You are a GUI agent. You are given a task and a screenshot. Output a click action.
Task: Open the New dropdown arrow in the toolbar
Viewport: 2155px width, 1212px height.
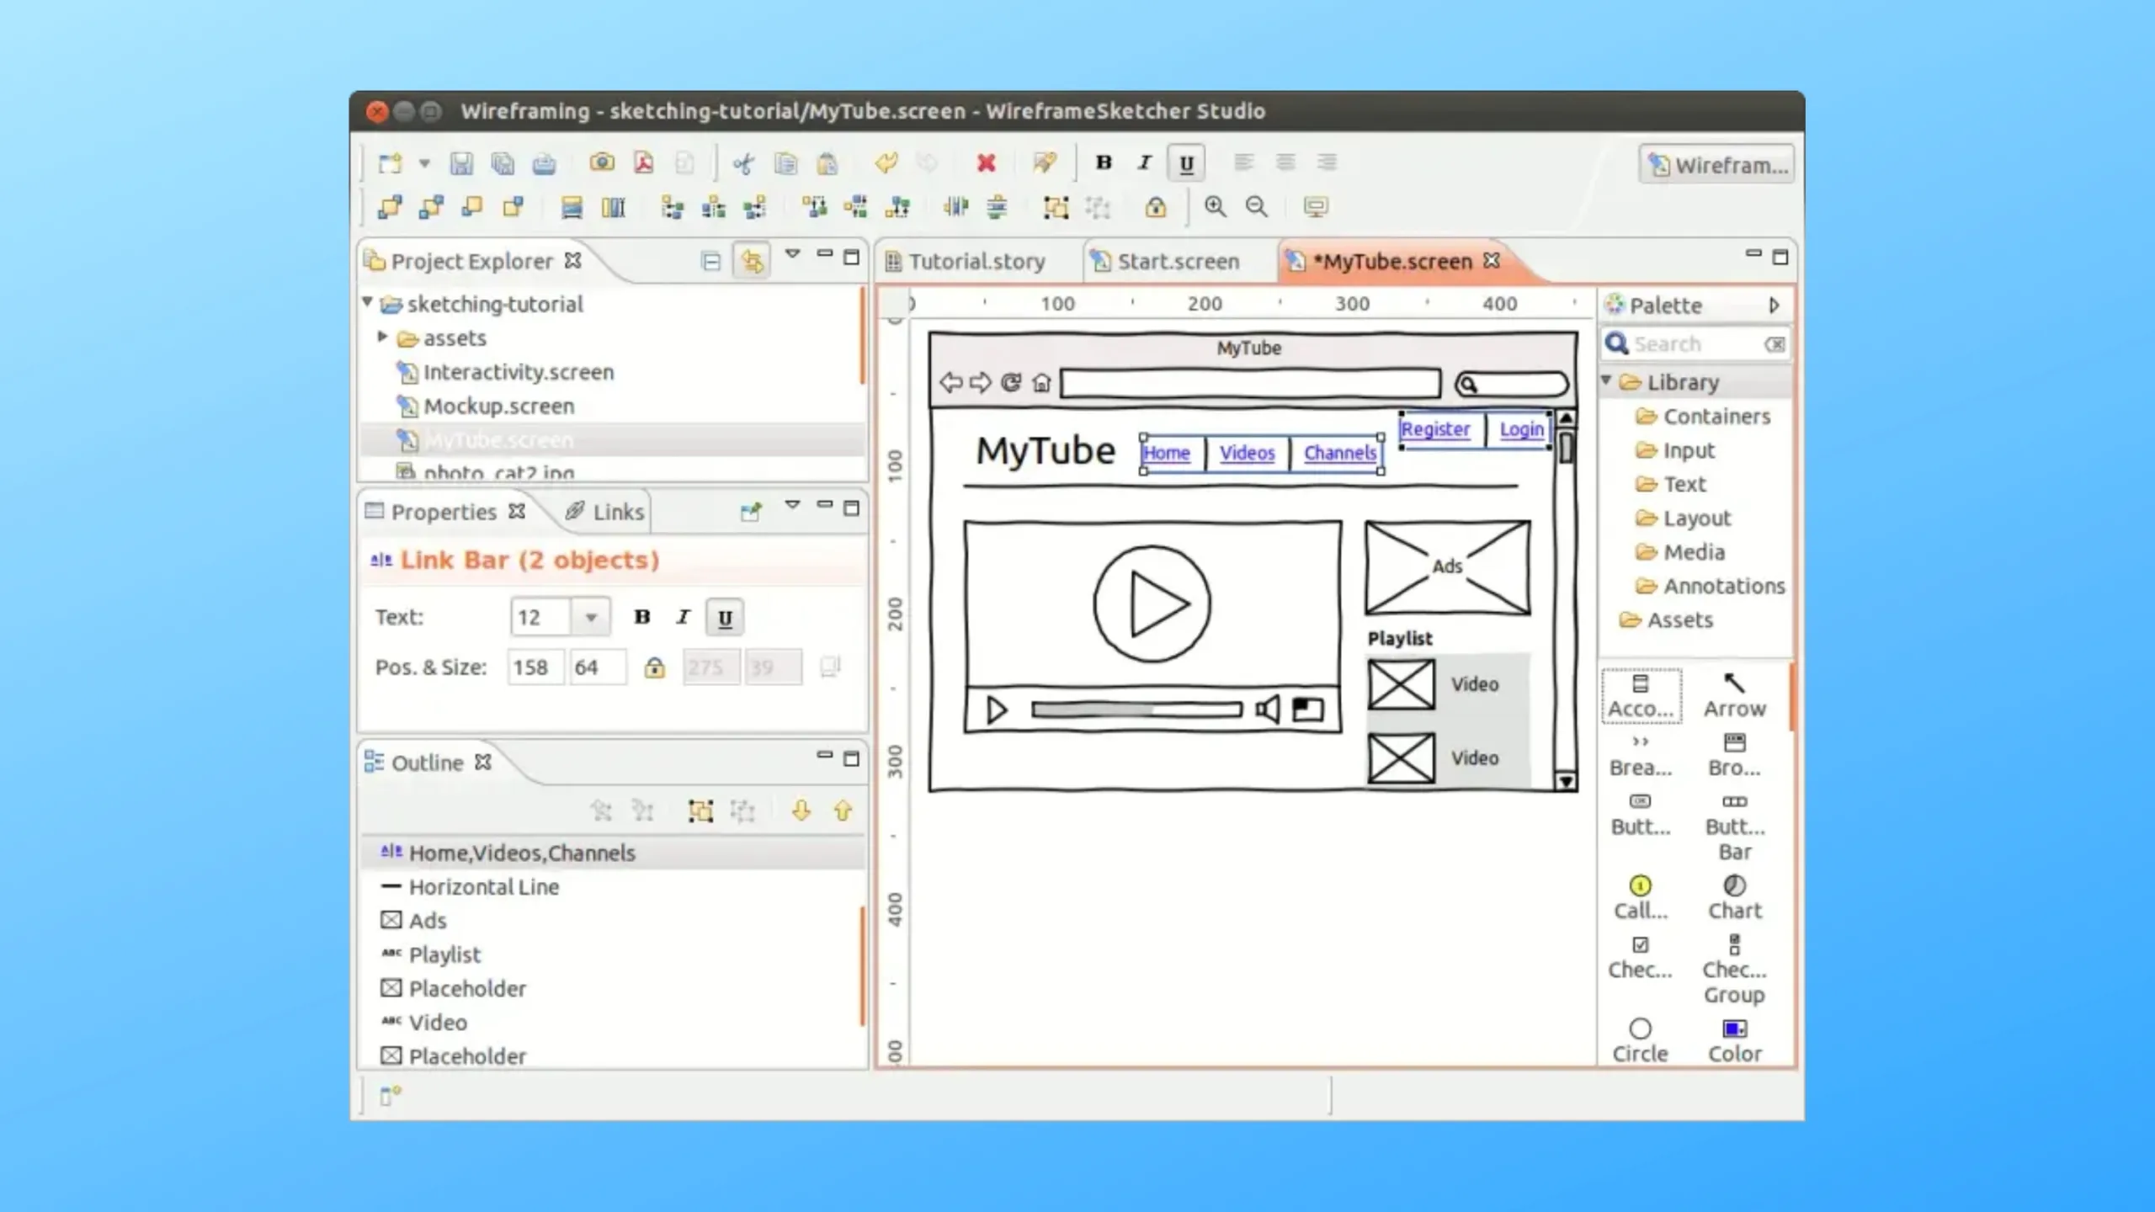point(425,163)
